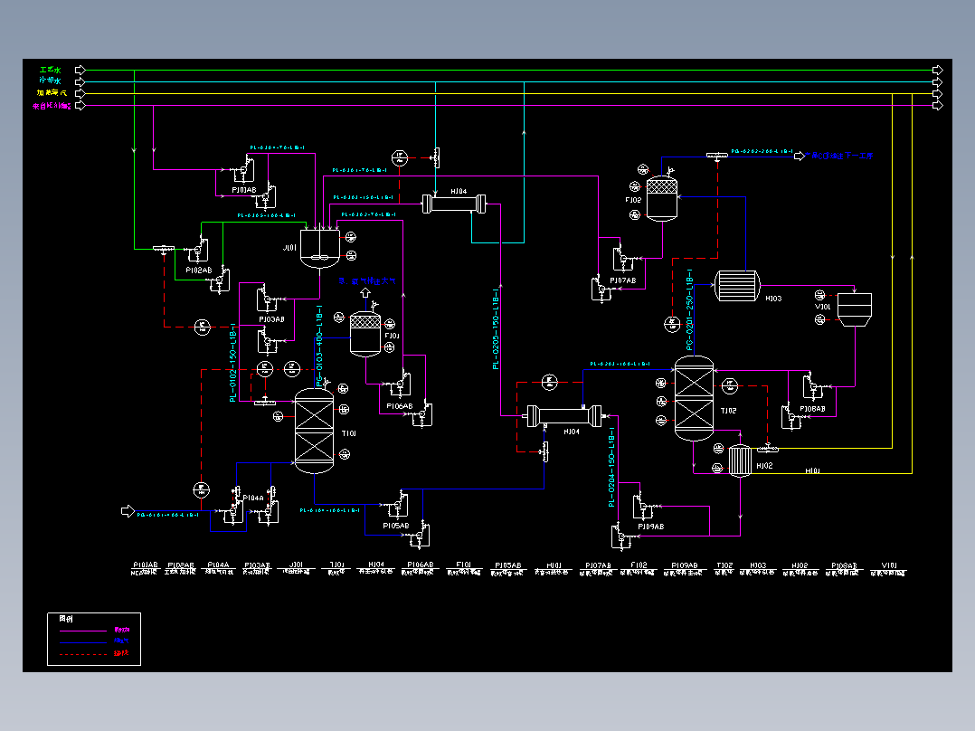Click the product outlet arrow of the PG-0202 line

(x=800, y=157)
